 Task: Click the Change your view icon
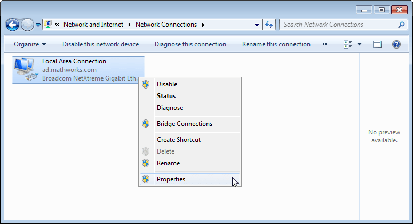[x=347, y=44]
